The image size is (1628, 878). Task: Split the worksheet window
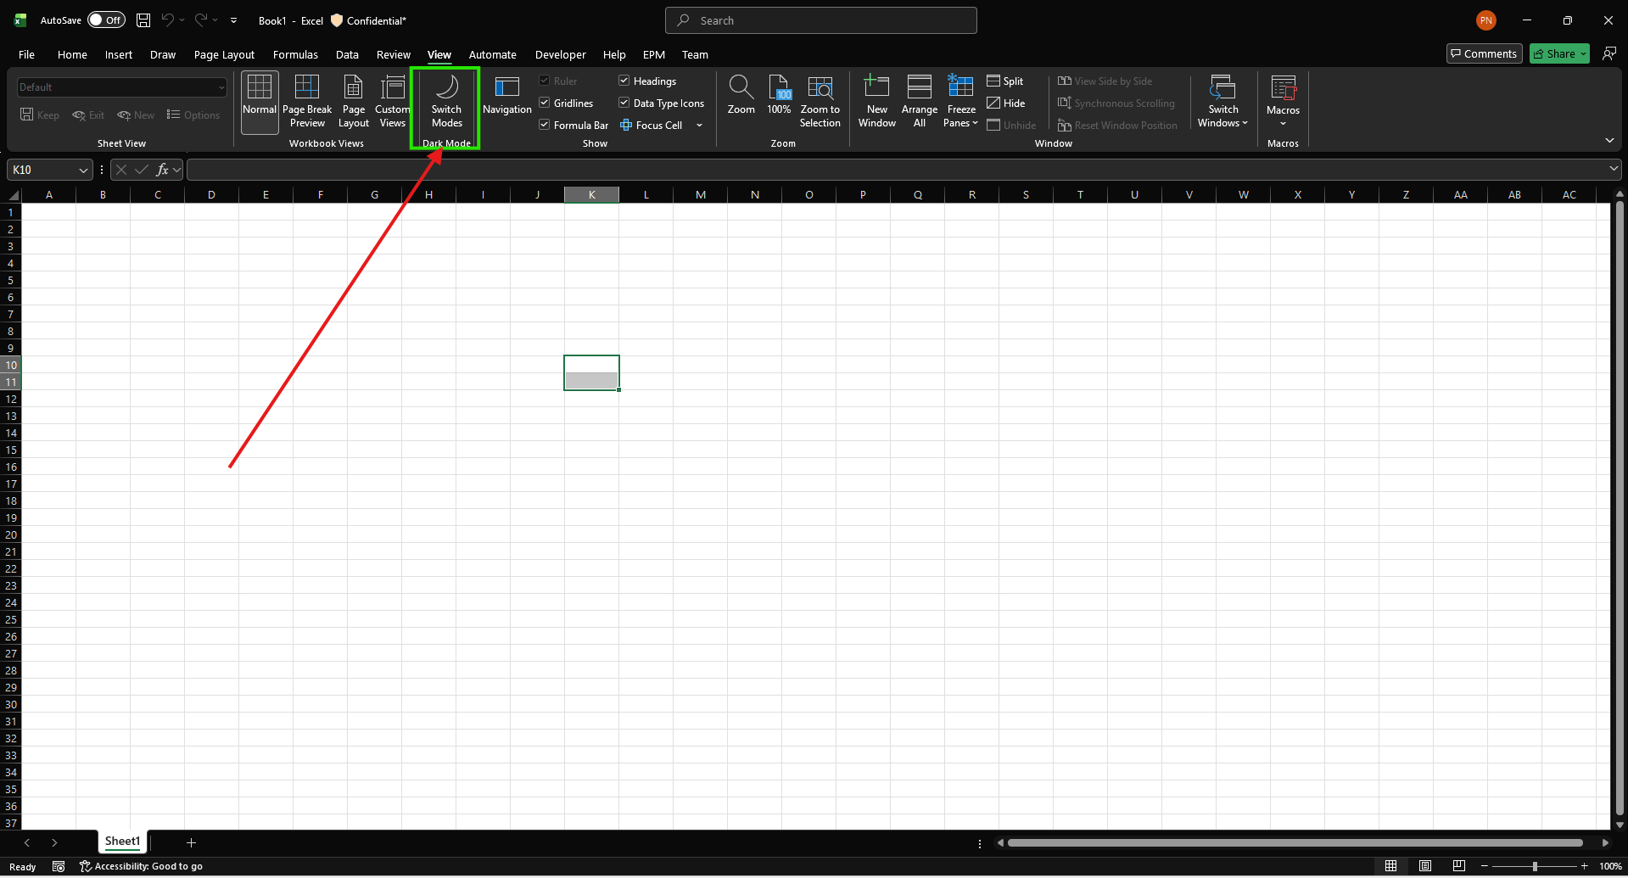(x=1005, y=81)
